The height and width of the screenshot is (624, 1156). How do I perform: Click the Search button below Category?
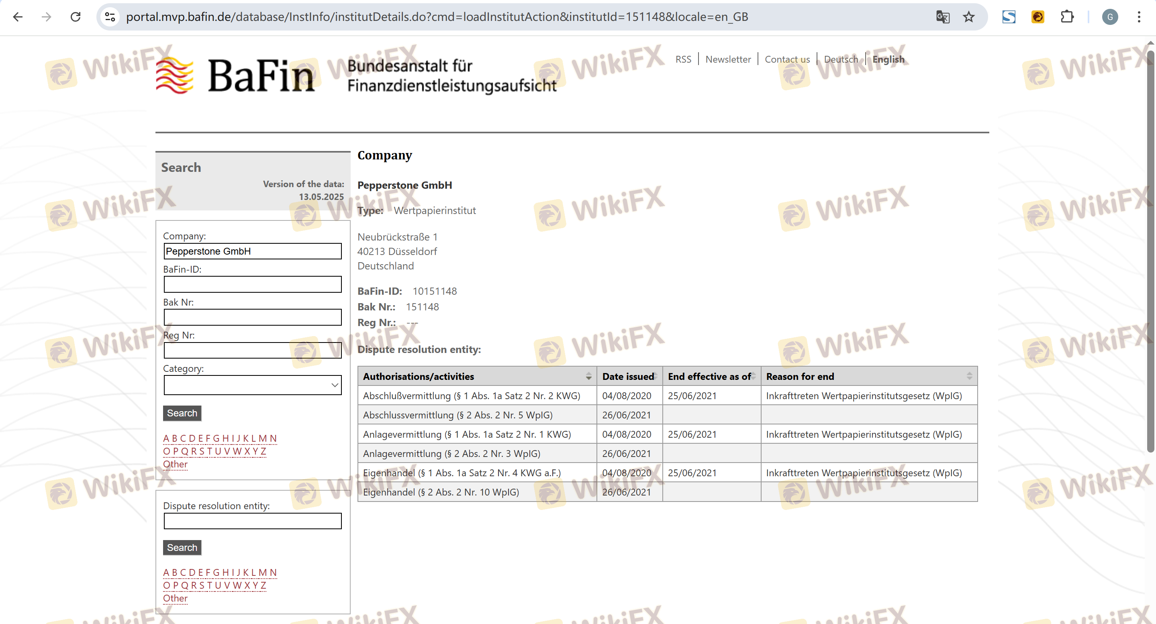(182, 413)
